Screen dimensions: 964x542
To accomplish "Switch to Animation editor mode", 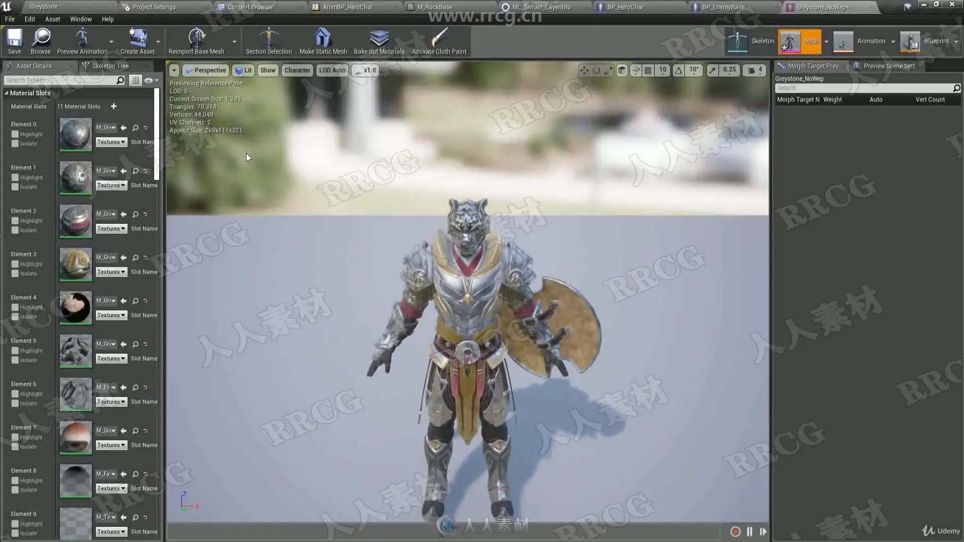I will [859, 41].
